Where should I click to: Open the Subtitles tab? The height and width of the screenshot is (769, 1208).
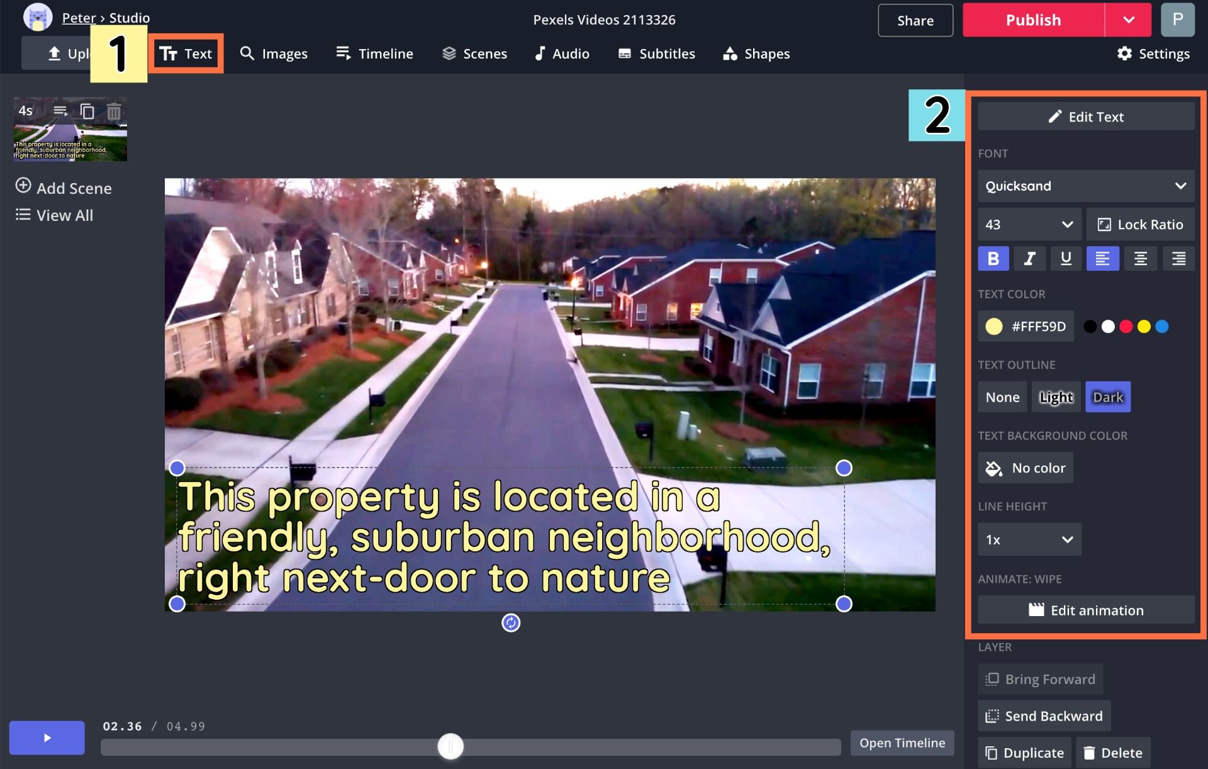(x=657, y=54)
